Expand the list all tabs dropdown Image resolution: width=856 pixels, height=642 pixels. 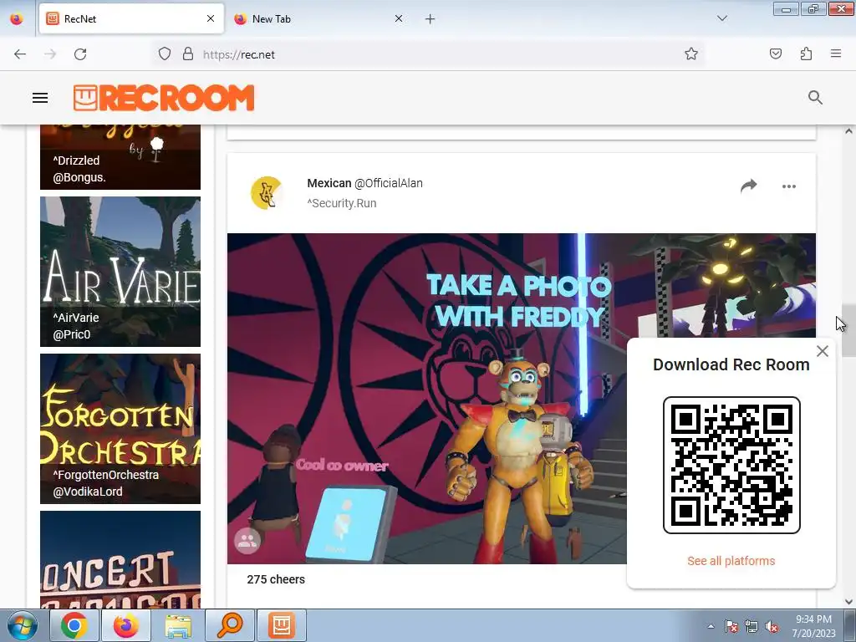point(721,18)
